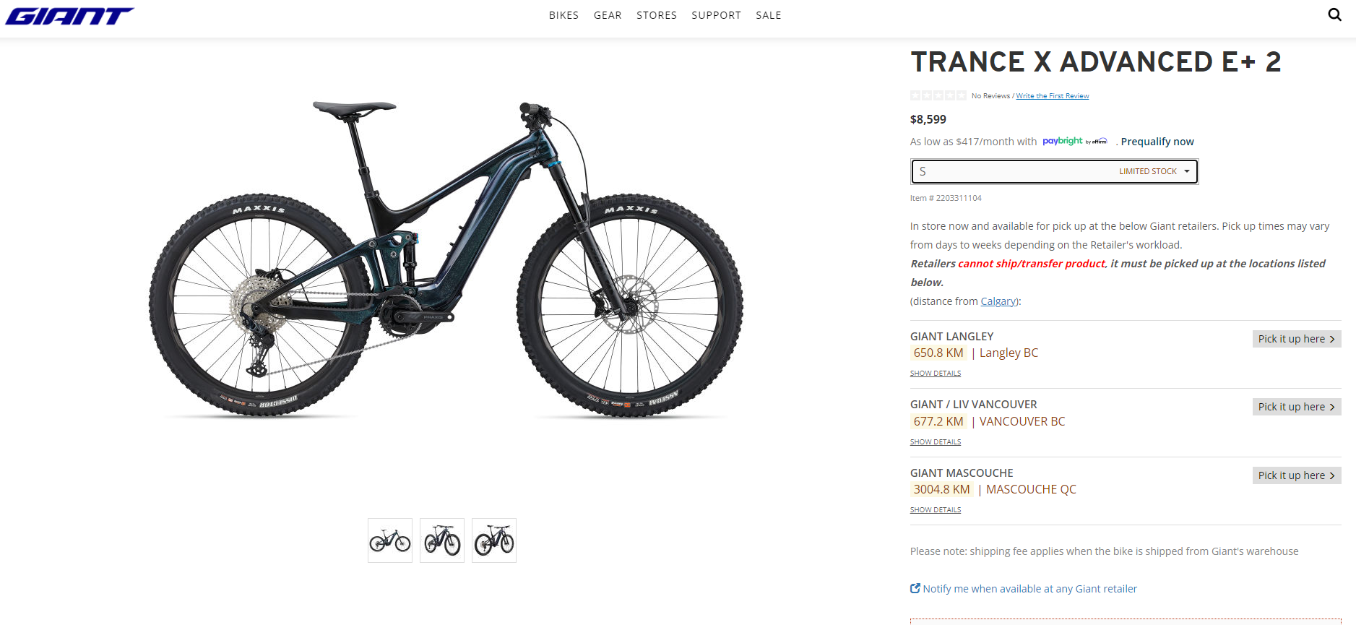This screenshot has height=625, width=1356.
Task: Click the Giant logo
Action: (69, 16)
